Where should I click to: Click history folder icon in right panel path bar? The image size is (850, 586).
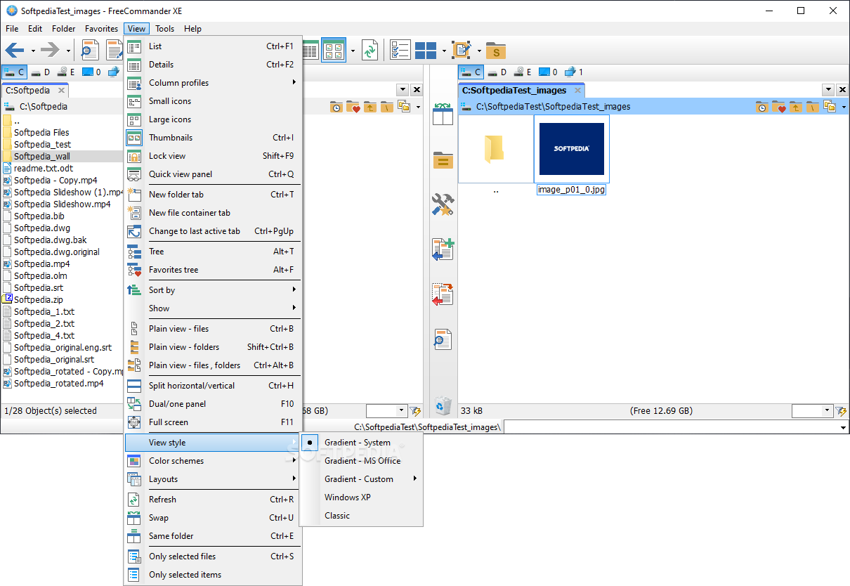pyautogui.click(x=762, y=107)
